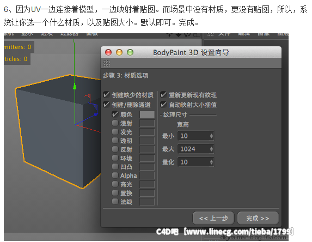Click the Alpha channel color swatch
Viewport: 312px width, 242px height.
tap(147, 176)
